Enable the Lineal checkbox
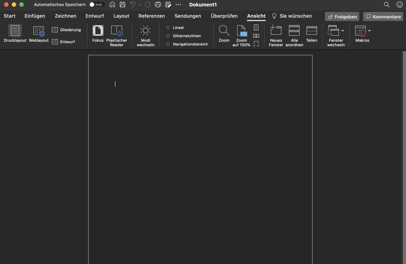This screenshot has width=406, height=264. point(168,28)
